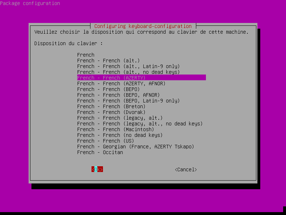Select French - Occitan layout
Screen dimensions: 286x215
click(100, 152)
